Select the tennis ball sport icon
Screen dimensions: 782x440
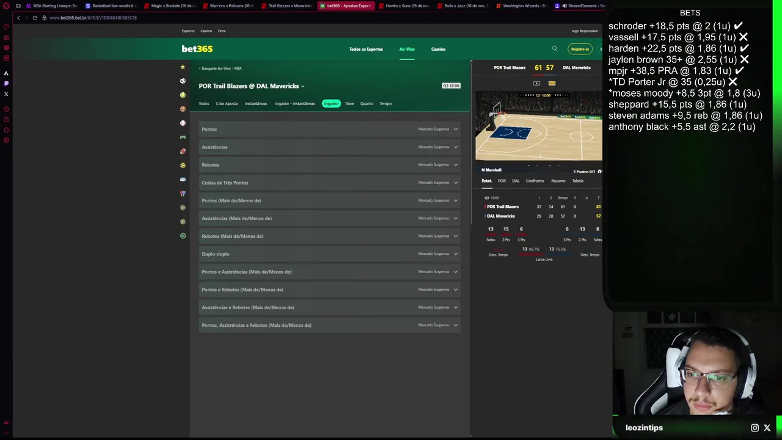pyautogui.click(x=183, y=95)
